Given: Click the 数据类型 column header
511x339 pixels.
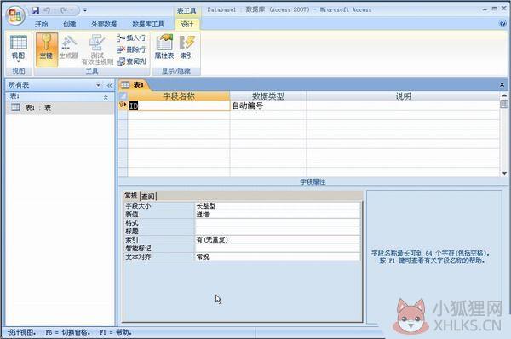Looking at the screenshot, I should point(268,96).
